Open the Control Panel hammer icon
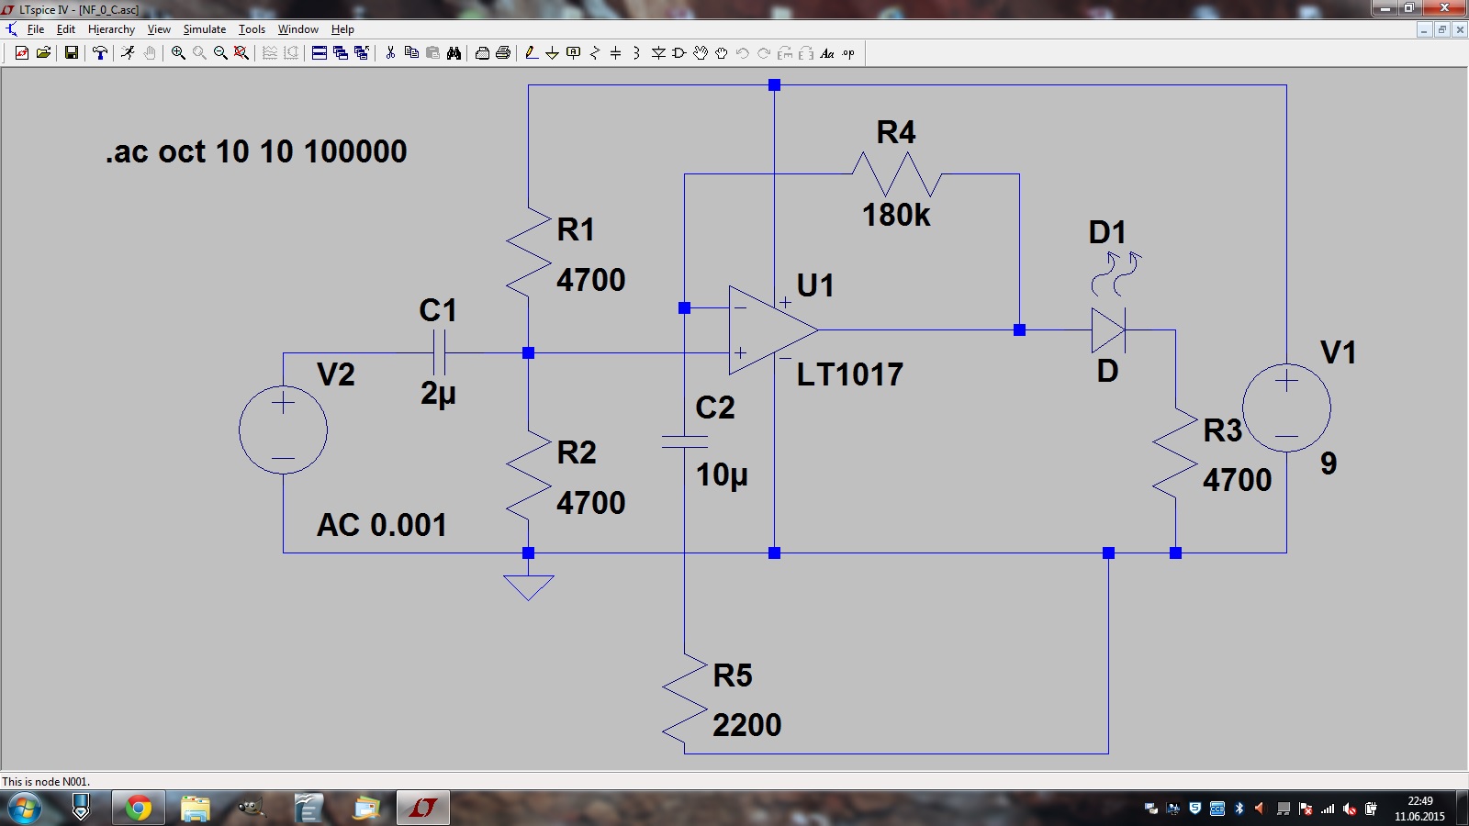 99,53
